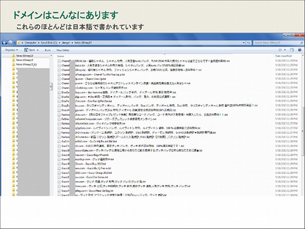Click the last fakes breadcrumb segment
The height and width of the screenshot is (229, 305).
(x=83, y=43)
